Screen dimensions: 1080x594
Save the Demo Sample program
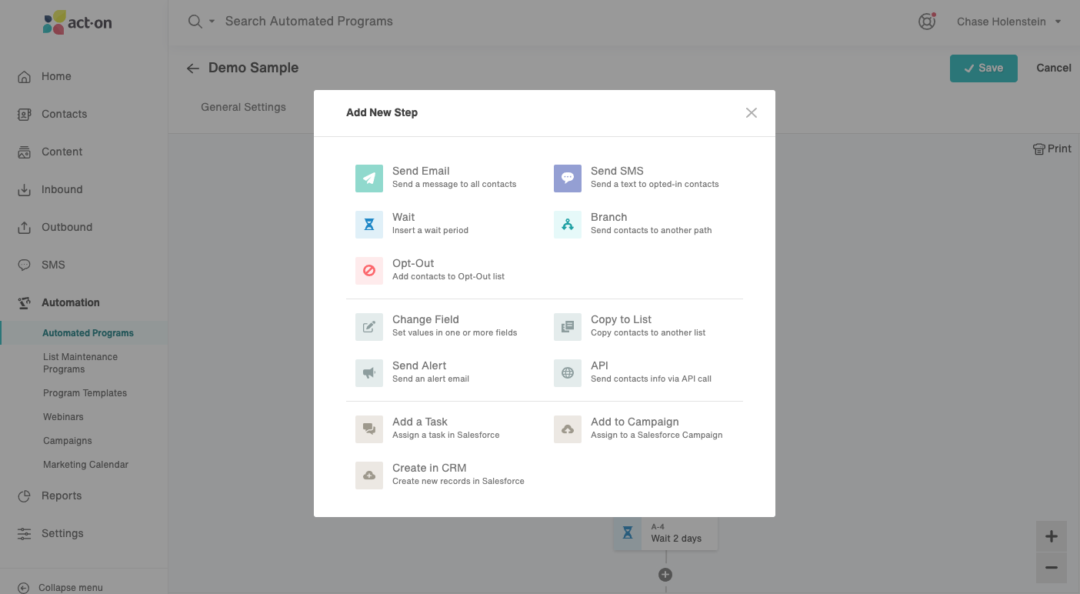click(983, 68)
